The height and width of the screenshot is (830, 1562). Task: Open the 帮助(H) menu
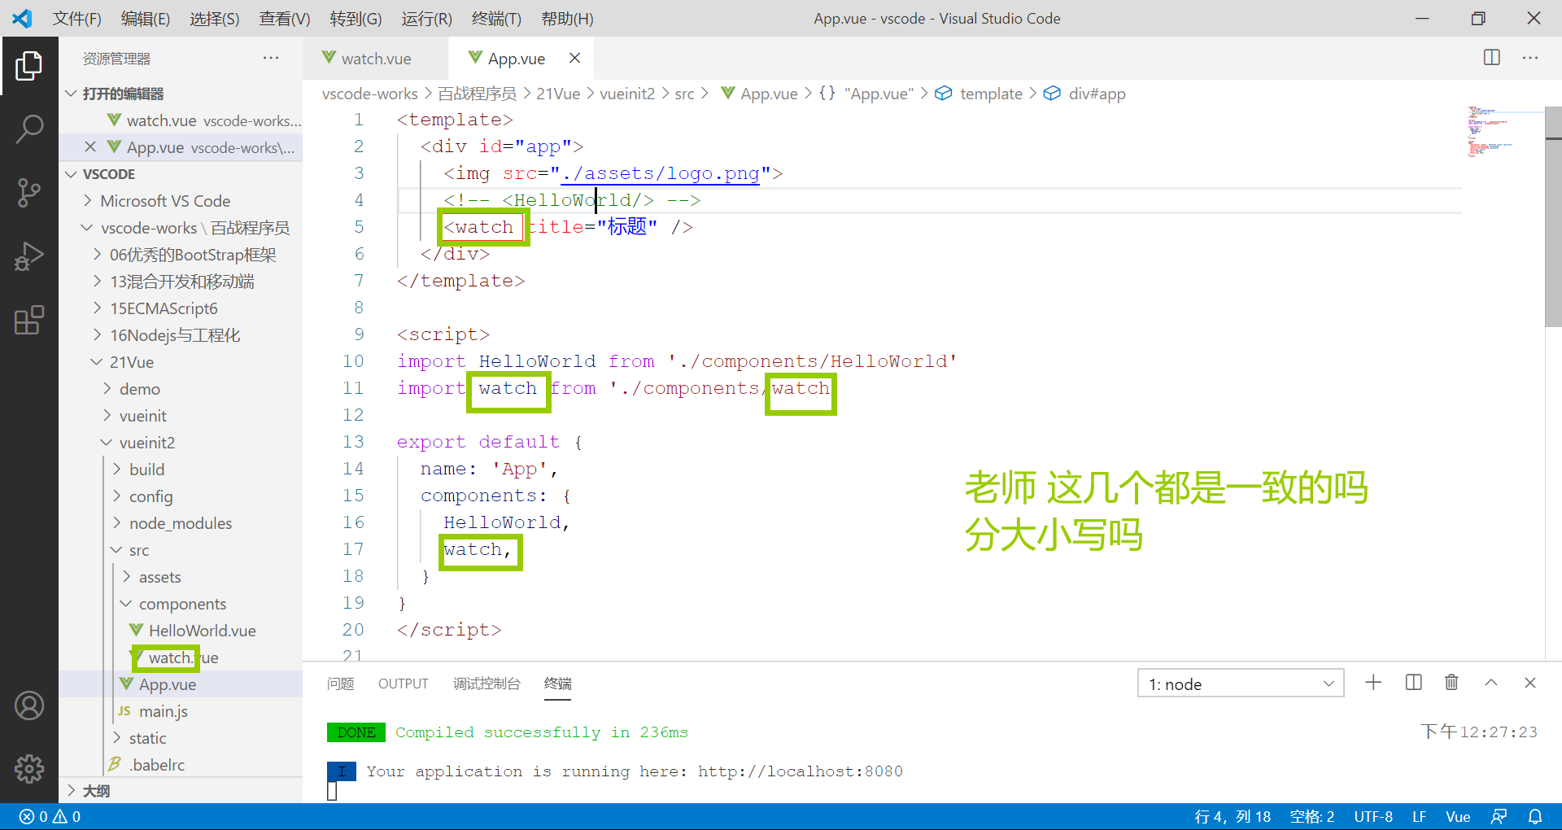click(x=567, y=19)
